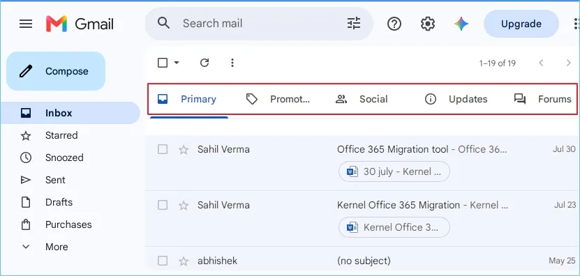Viewport: 580px width, 276px height.
Task: Star the Office 365 Migration tool email
Action: point(184,150)
